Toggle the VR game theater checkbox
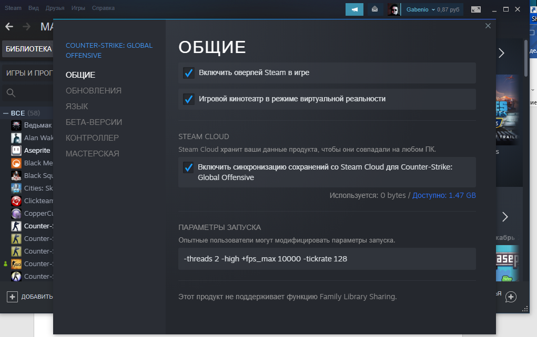 (189, 99)
